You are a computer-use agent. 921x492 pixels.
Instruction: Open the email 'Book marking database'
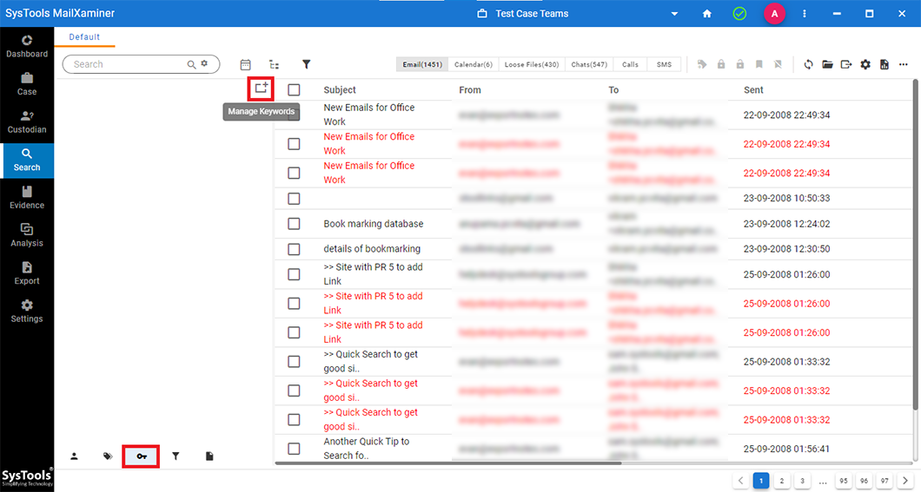pyautogui.click(x=374, y=223)
